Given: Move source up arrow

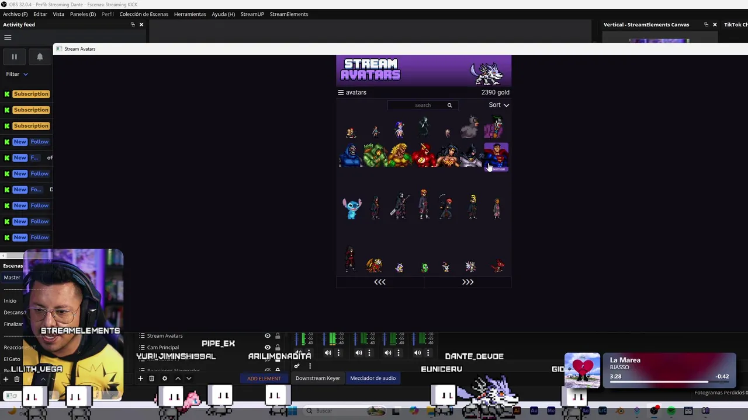Looking at the screenshot, I should point(178,379).
